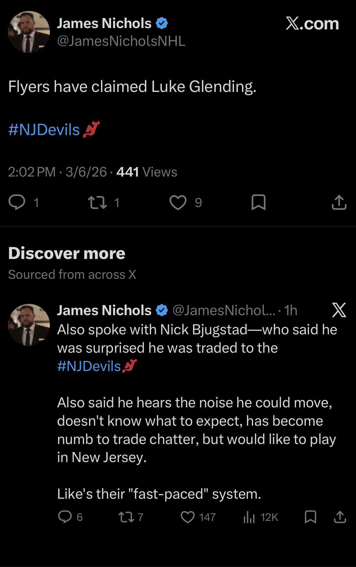This screenshot has width=356, height=567.
Task: Open James Nichols' top profile picture
Action: [x=29, y=32]
